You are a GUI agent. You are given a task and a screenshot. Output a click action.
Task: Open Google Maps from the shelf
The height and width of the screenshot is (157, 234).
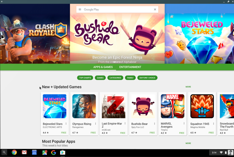pos(45,152)
